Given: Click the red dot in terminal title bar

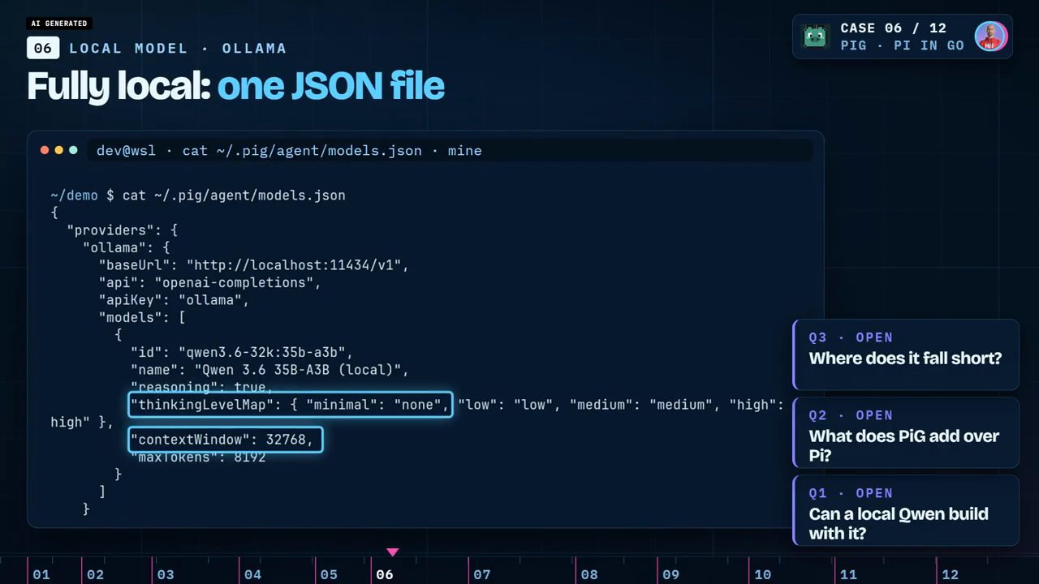Looking at the screenshot, I should [x=45, y=150].
